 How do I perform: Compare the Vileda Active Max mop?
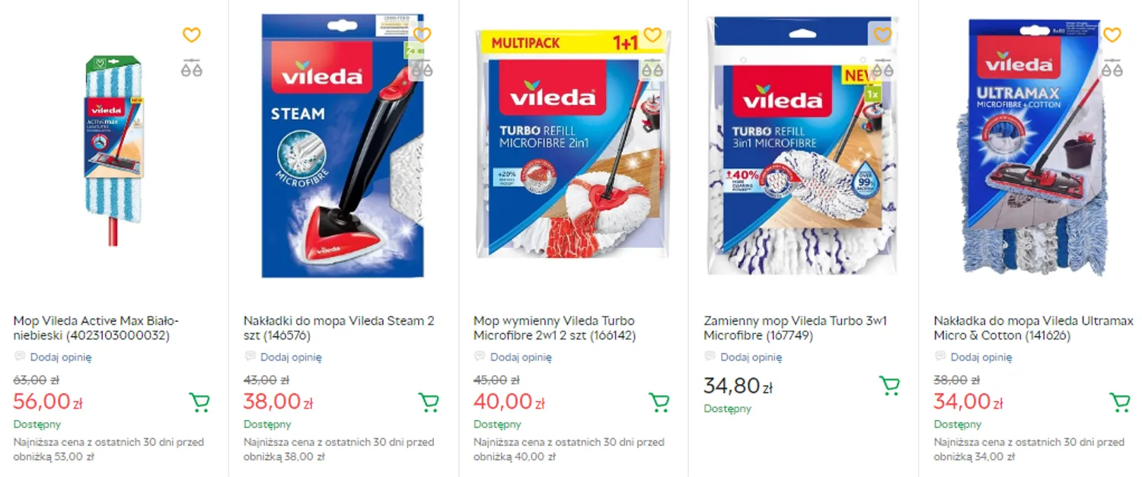pos(191,68)
